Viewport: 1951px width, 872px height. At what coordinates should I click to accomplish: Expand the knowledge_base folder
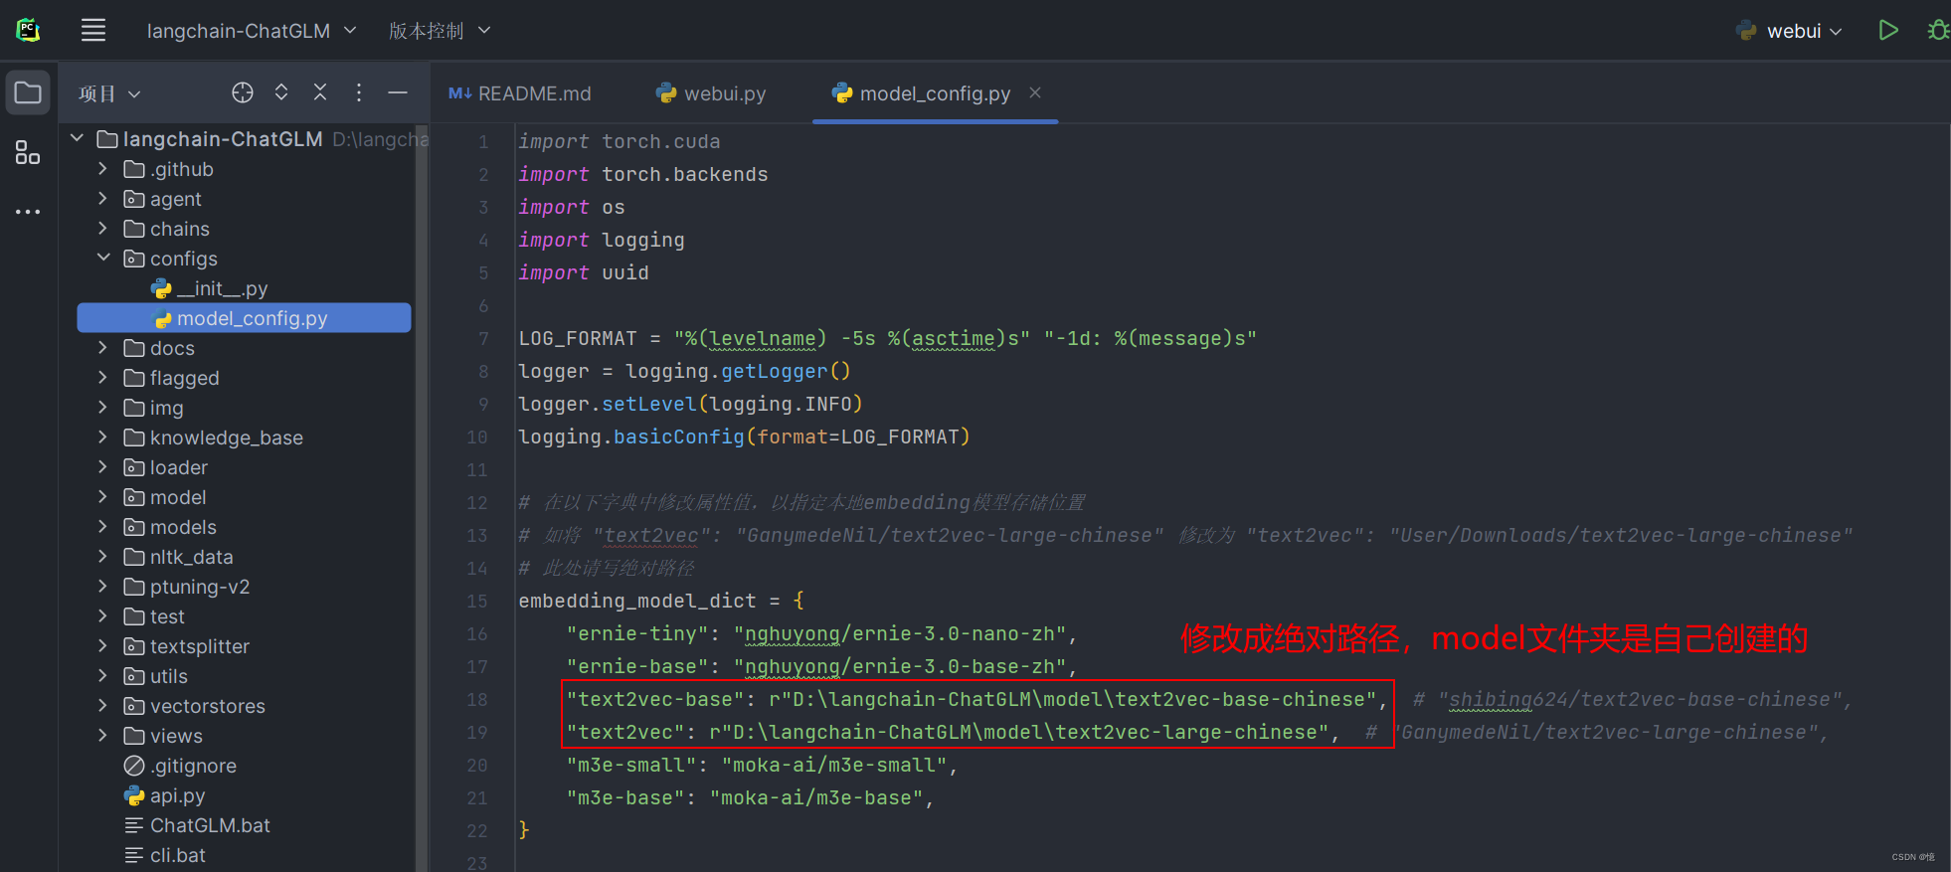coord(102,437)
